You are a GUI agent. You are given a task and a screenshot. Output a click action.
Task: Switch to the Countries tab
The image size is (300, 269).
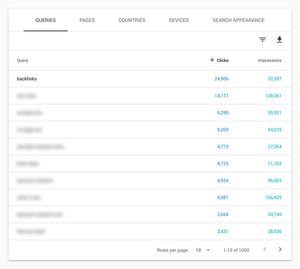coord(132,20)
